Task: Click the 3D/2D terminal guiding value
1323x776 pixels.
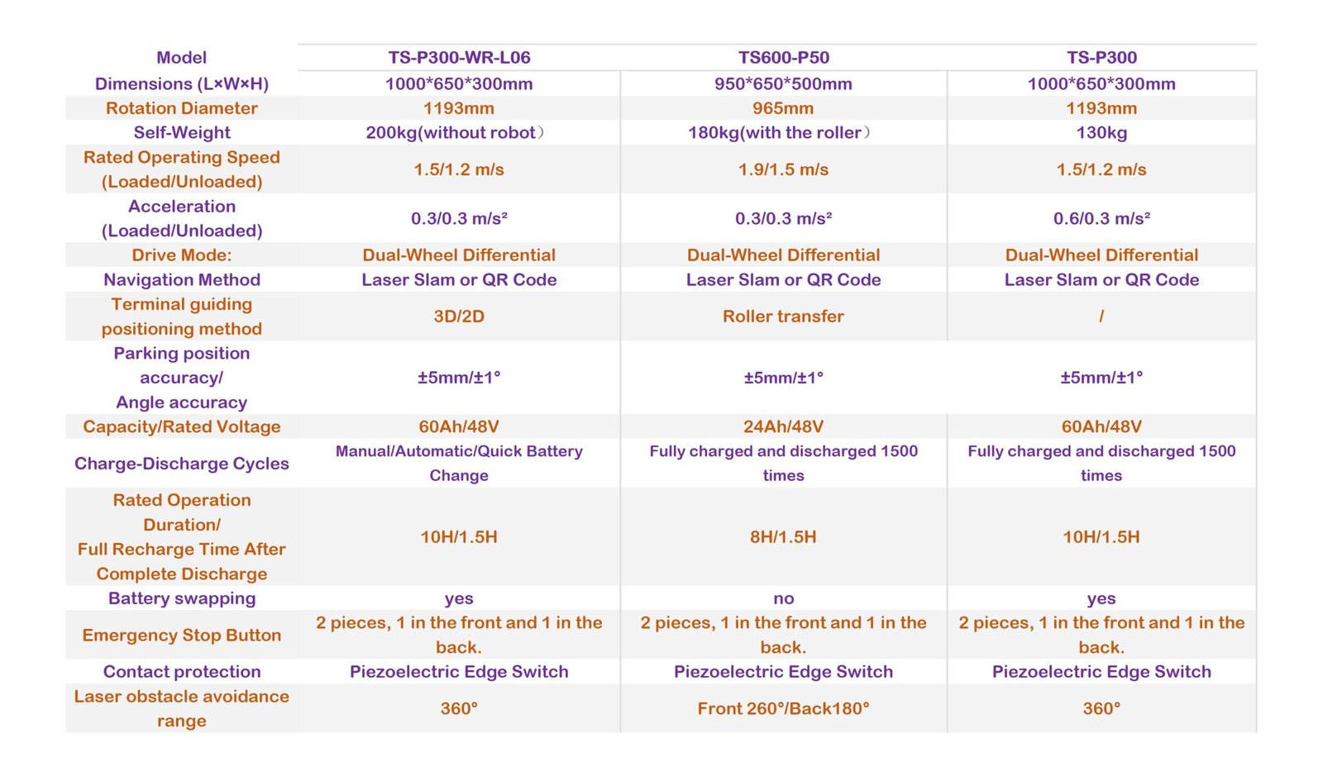Action: click(459, 317)
